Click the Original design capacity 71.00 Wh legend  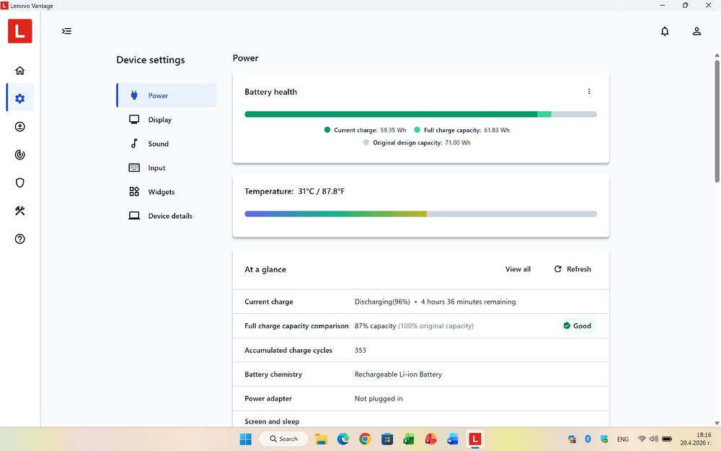point(417,143)
